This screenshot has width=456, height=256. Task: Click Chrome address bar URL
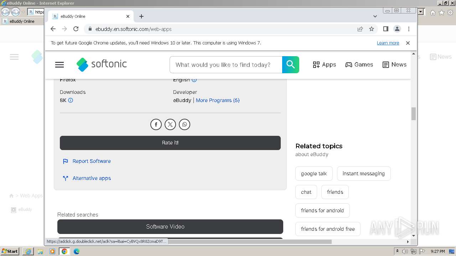[133, 29]
